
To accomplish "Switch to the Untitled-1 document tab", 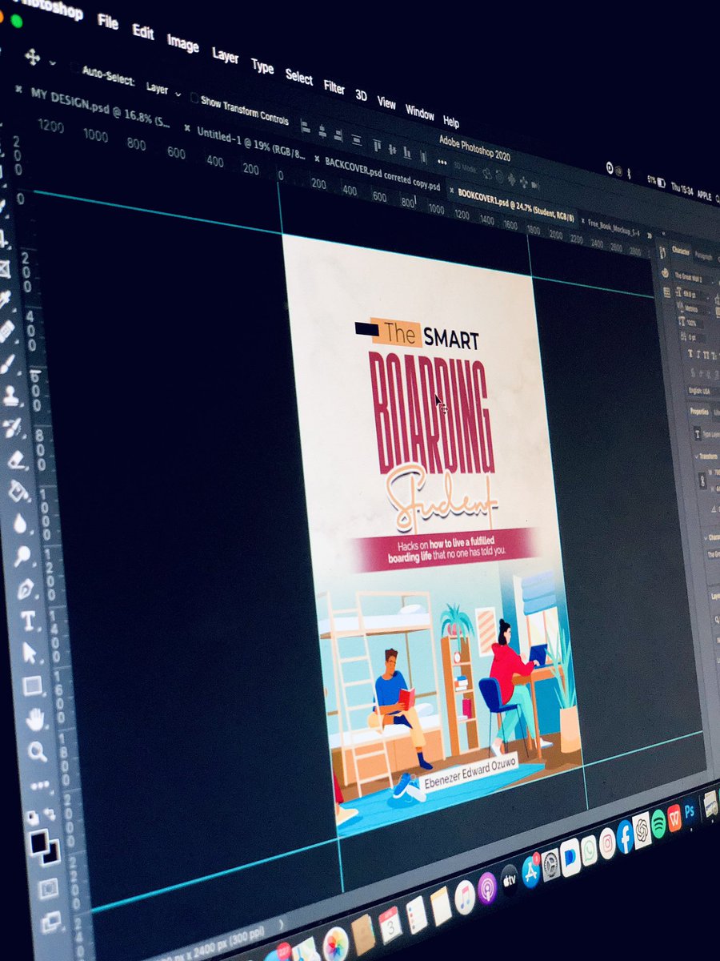I will [250, 143].
